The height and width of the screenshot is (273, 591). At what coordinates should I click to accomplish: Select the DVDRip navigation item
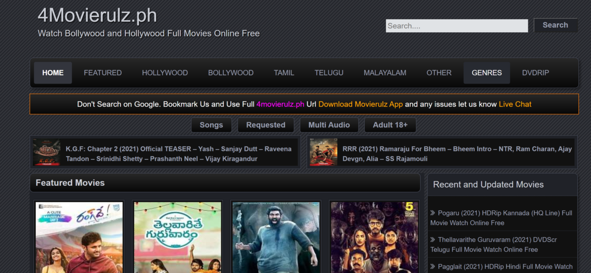(x=535, y=73)
